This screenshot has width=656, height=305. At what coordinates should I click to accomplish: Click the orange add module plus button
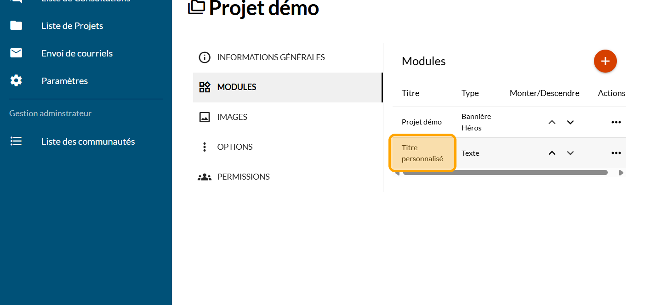pos(605,61)
